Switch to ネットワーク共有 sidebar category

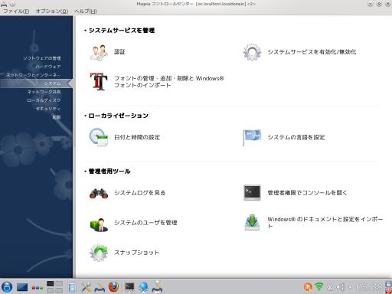coord(44,92)
